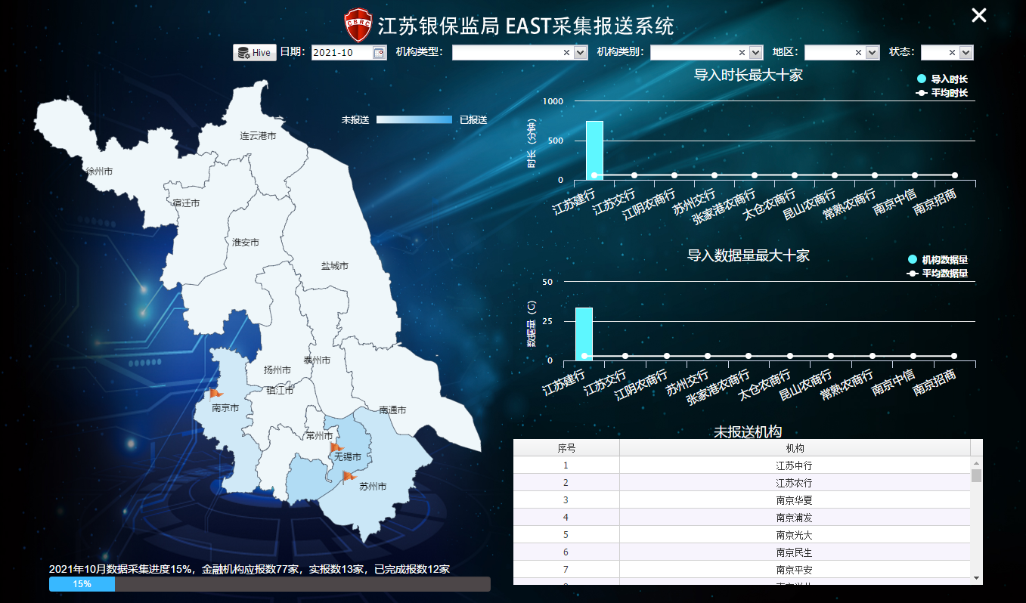
Task: Select 徐州市 on the map
Action: [100, 172]
